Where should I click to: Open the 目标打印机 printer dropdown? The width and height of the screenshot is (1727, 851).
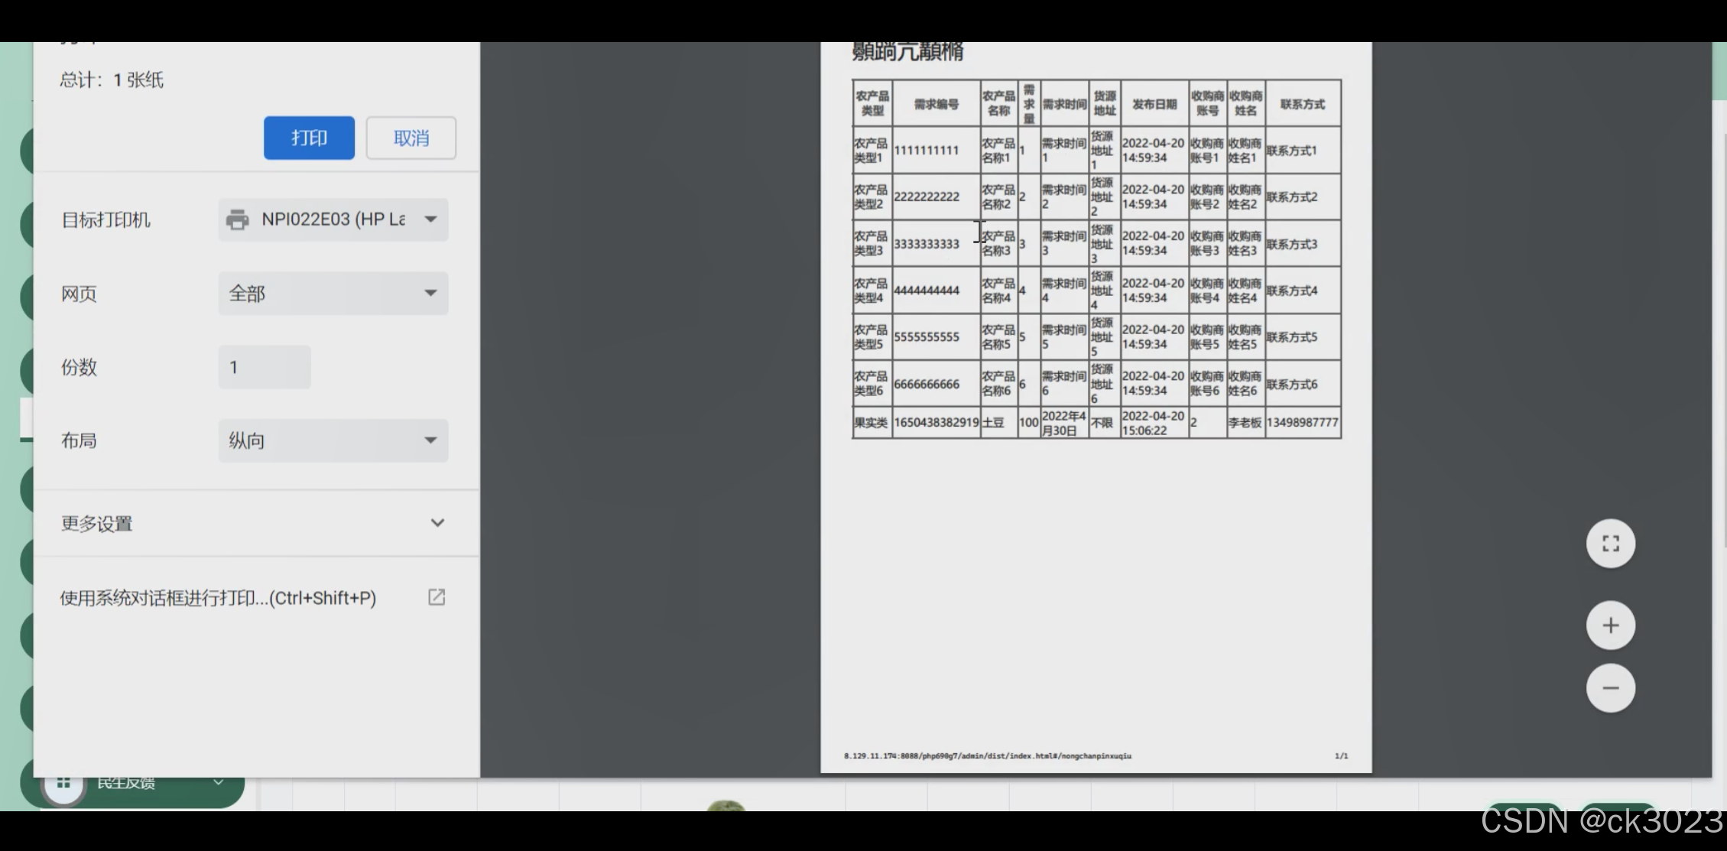point(333,219)
